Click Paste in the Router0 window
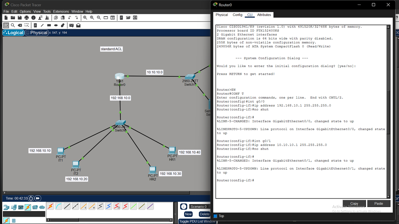Viewport: 399px width, 224px height. pyautogui.click(x=378, y=203)
